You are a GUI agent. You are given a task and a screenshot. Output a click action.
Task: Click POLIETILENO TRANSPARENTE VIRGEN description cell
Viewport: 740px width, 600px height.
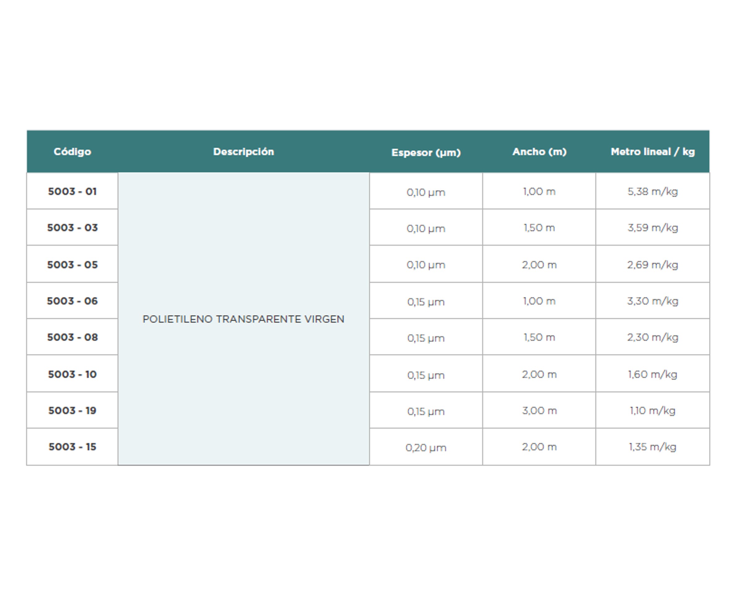243,319
